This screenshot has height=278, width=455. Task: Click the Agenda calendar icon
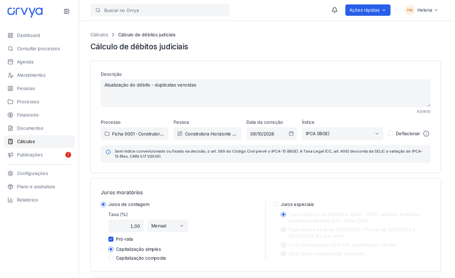tap(11, 62)
